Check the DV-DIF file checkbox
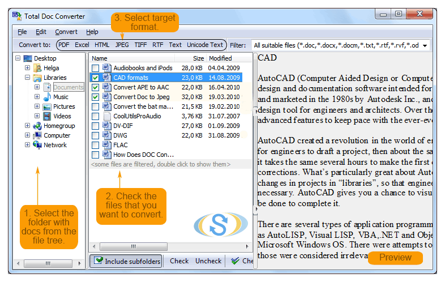The image size is (445, 282). coord(95,126)
